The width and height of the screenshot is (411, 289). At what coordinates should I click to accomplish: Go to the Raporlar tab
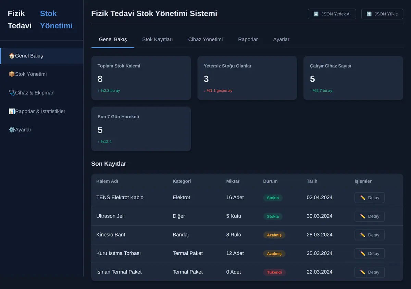point(248,39)
